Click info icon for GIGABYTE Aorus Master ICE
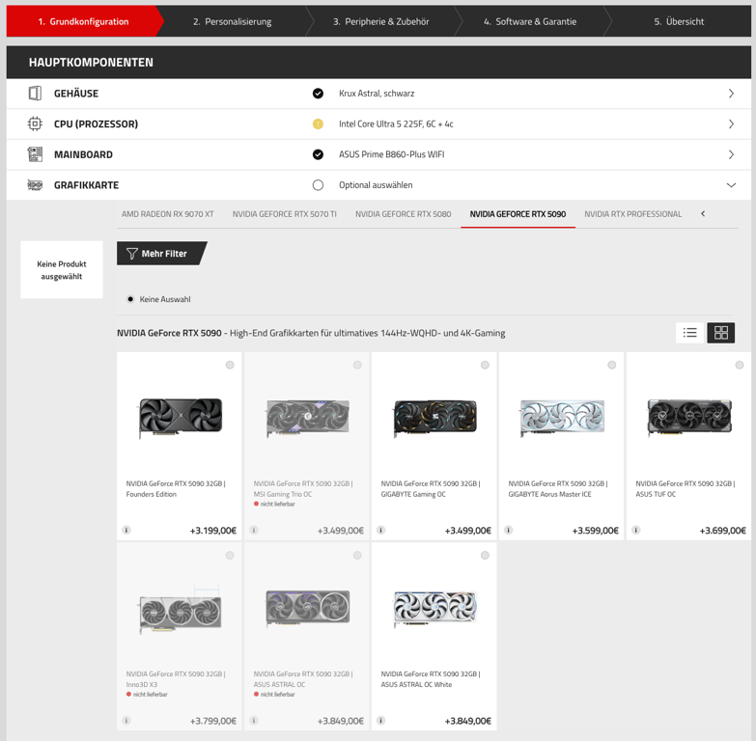 tap(509, 530)
